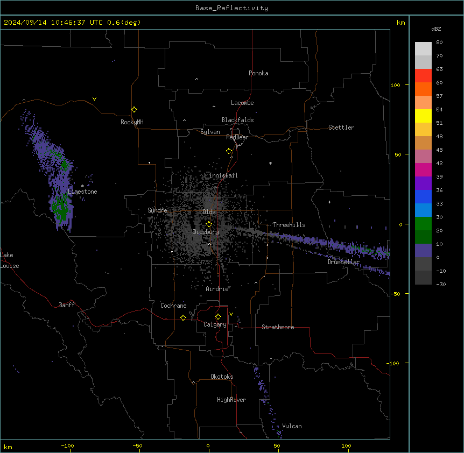Click the yellow diamond marker below Cochrane
Viewport: 464px width, 453px height.
coord(183,317)
